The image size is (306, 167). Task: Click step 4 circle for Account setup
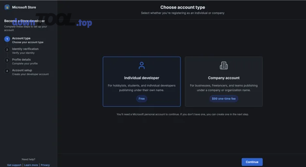(7, 71)
